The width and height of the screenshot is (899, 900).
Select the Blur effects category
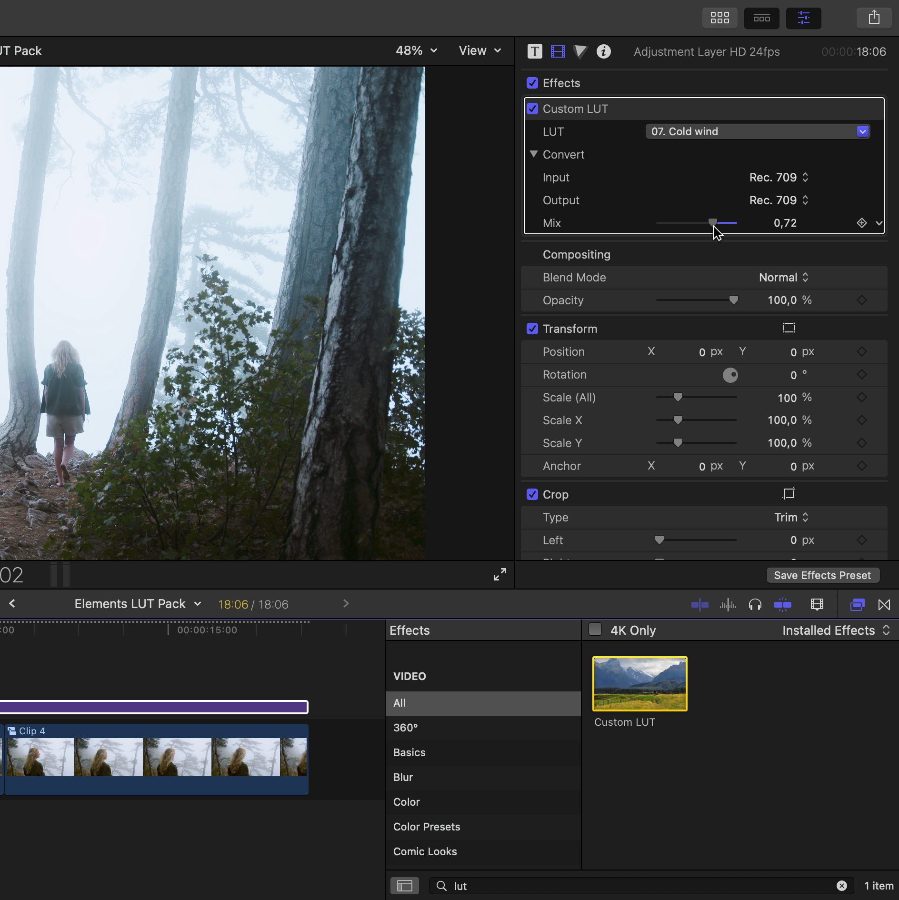coord(403,777)
